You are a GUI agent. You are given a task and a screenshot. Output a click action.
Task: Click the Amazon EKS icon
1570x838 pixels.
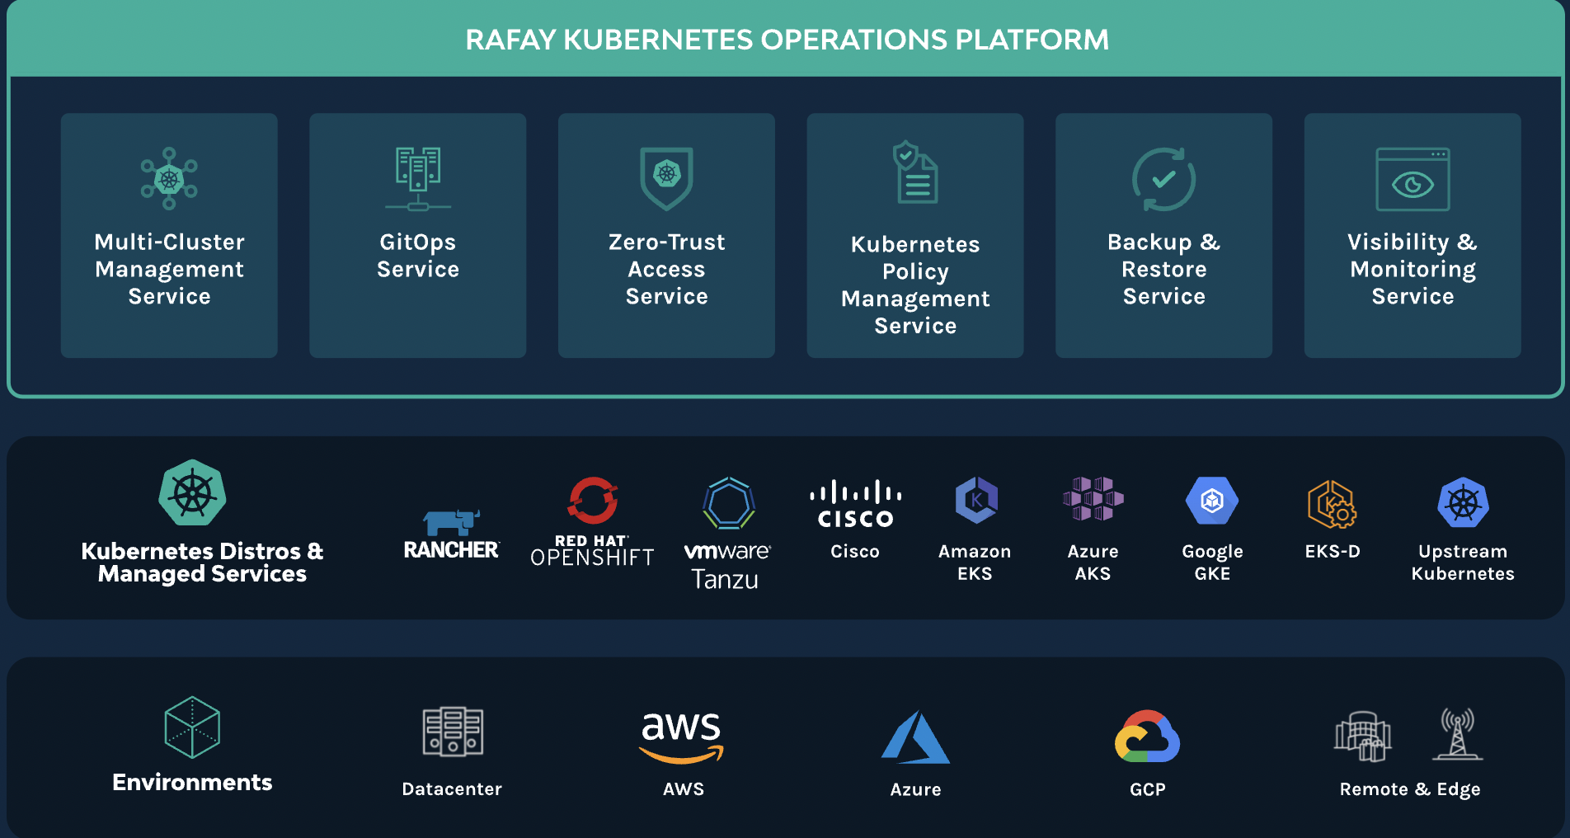[976, 500]
